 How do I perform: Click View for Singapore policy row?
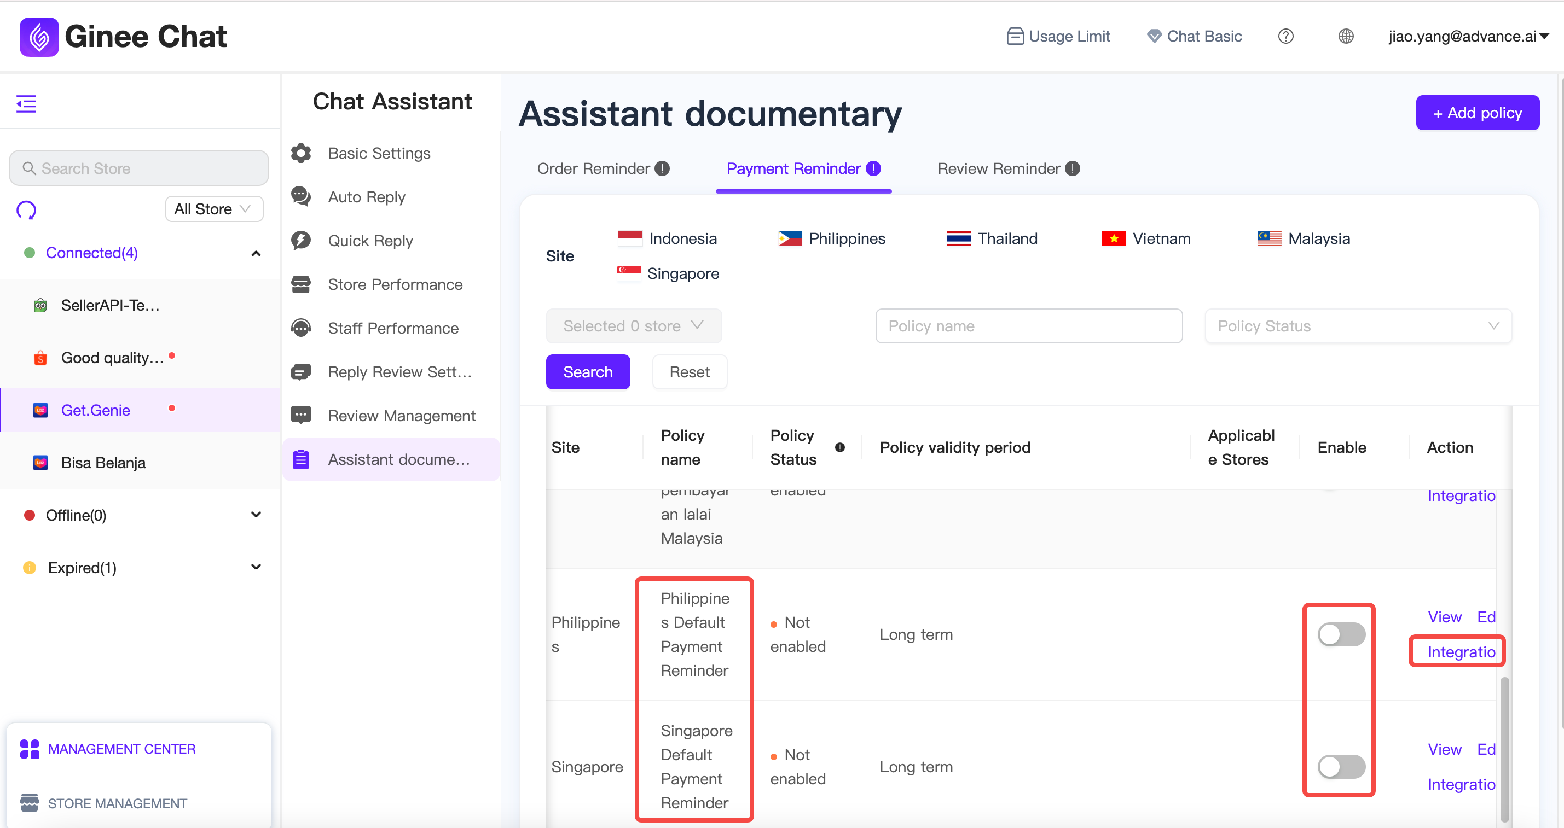point(1444,749)
